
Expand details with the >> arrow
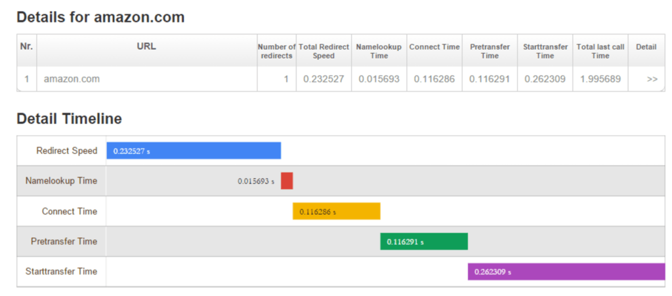pos(652,79)
